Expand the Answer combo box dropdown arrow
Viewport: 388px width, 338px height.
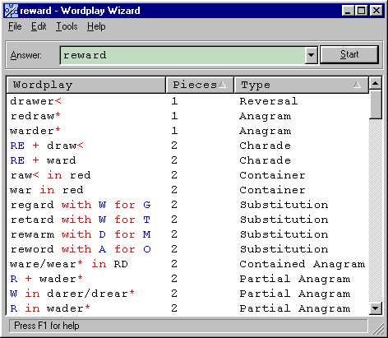coord(311,55)
